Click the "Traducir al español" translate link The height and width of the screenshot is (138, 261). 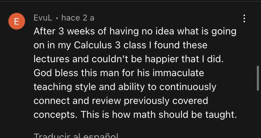[x=76, y=136]
